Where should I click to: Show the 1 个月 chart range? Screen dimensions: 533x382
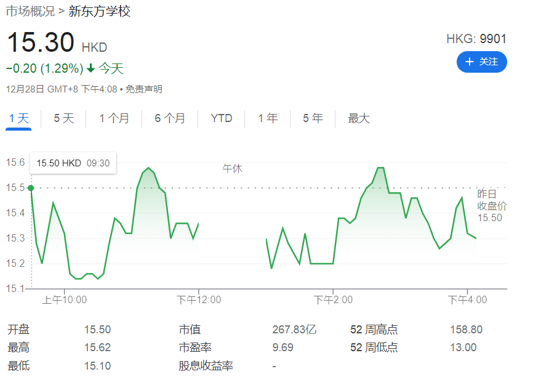(114, 118)
